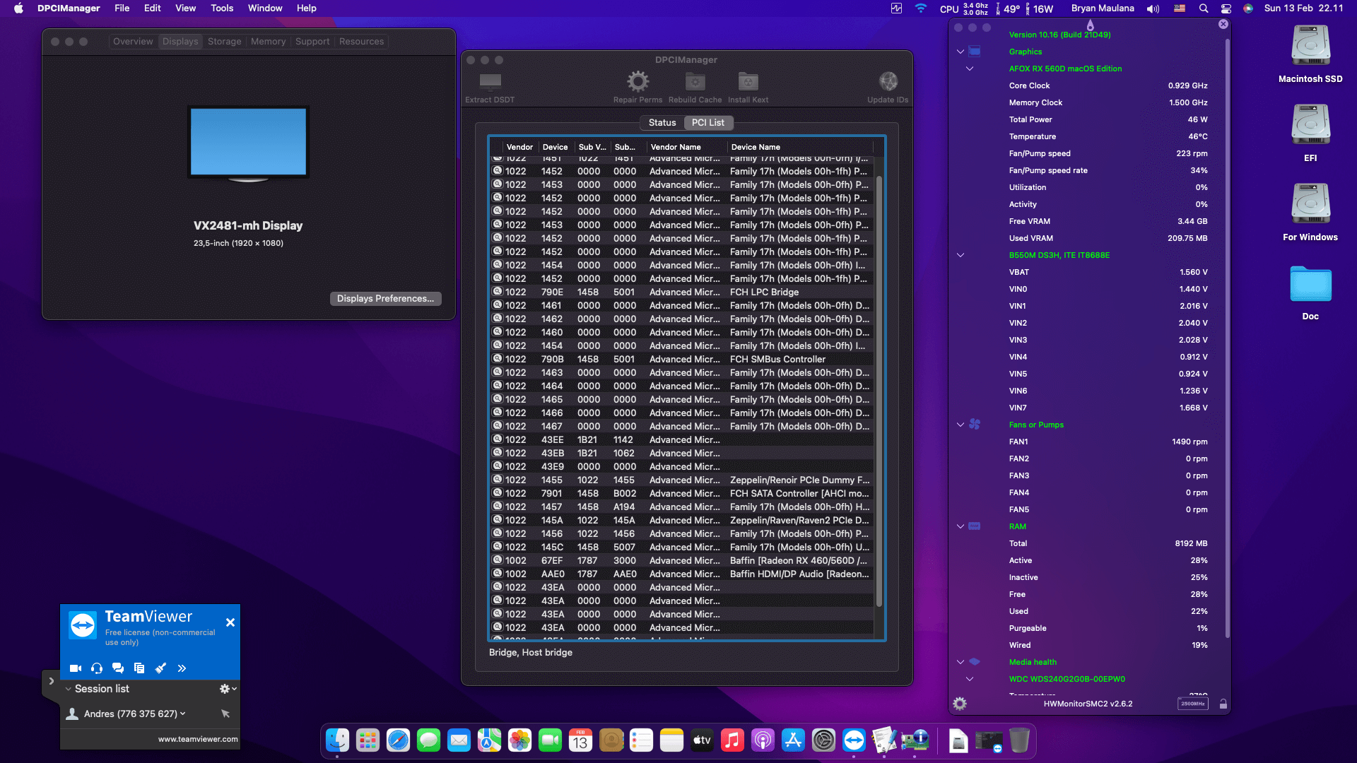Open the TeamViewer file box icon
This screenshot has height=763, width=1357.
[139, 668]
